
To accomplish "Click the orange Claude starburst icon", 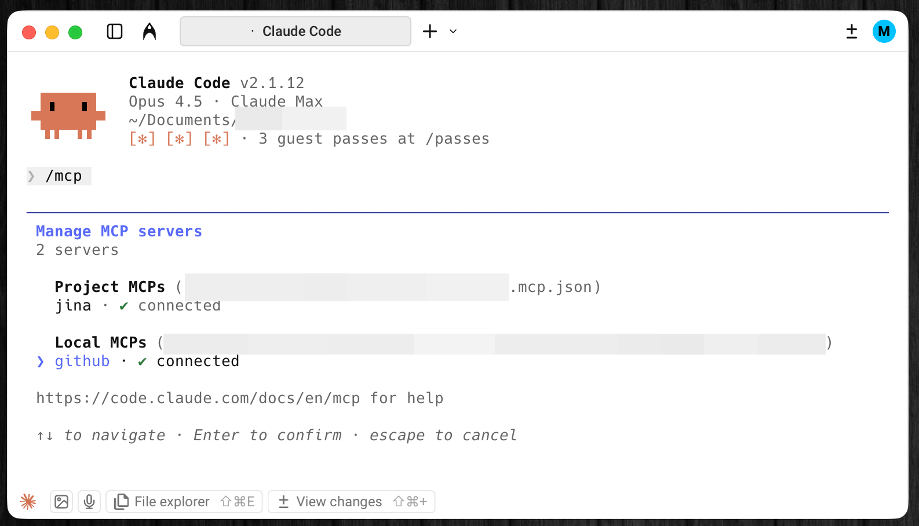I will pyautogui.click(x=28, y=502).
